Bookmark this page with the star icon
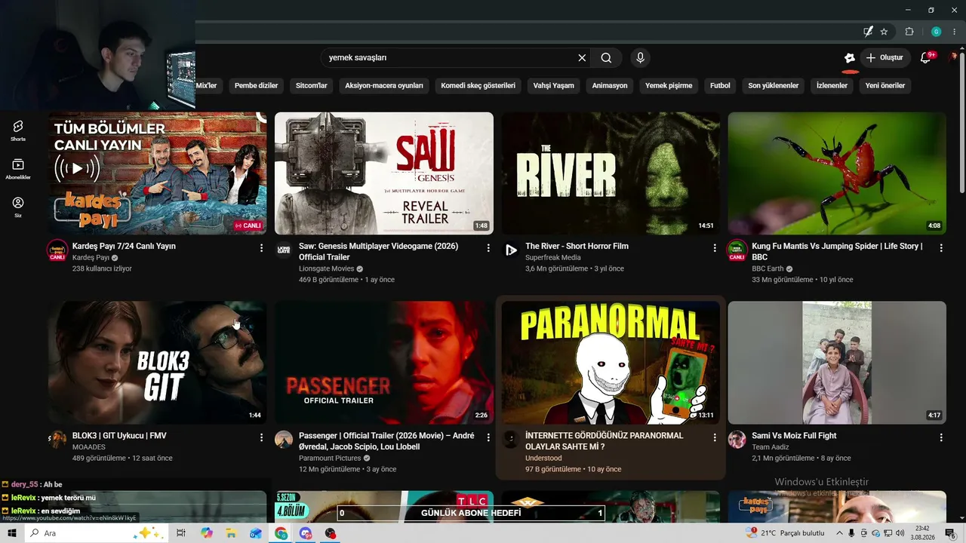The height and width of the screenshot is (543, 966). pyautogui.click(x=884, y=32)
